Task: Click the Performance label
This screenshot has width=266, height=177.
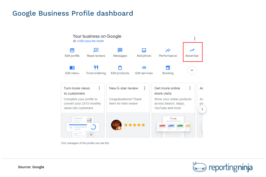Action: click(168, 56)
